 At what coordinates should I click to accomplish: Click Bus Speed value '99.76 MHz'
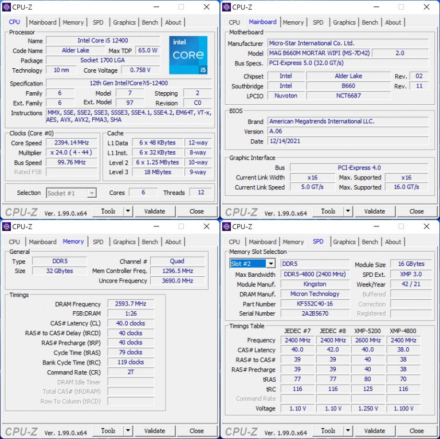tap(72, 162)
